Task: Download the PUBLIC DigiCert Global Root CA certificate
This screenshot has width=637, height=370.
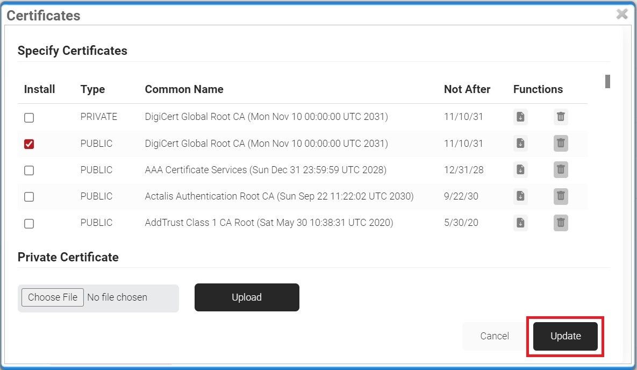Action: coord(520,144)
